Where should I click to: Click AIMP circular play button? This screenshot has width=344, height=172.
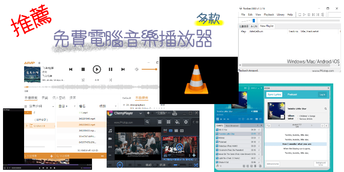[x=97, y=69]
